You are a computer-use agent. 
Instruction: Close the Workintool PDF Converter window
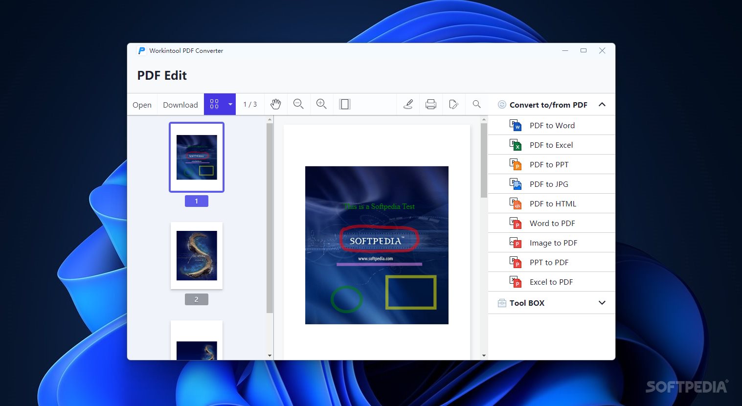point(602,50)
